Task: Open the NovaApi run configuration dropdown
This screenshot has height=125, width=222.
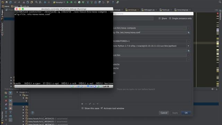Action: click(59, 2)
